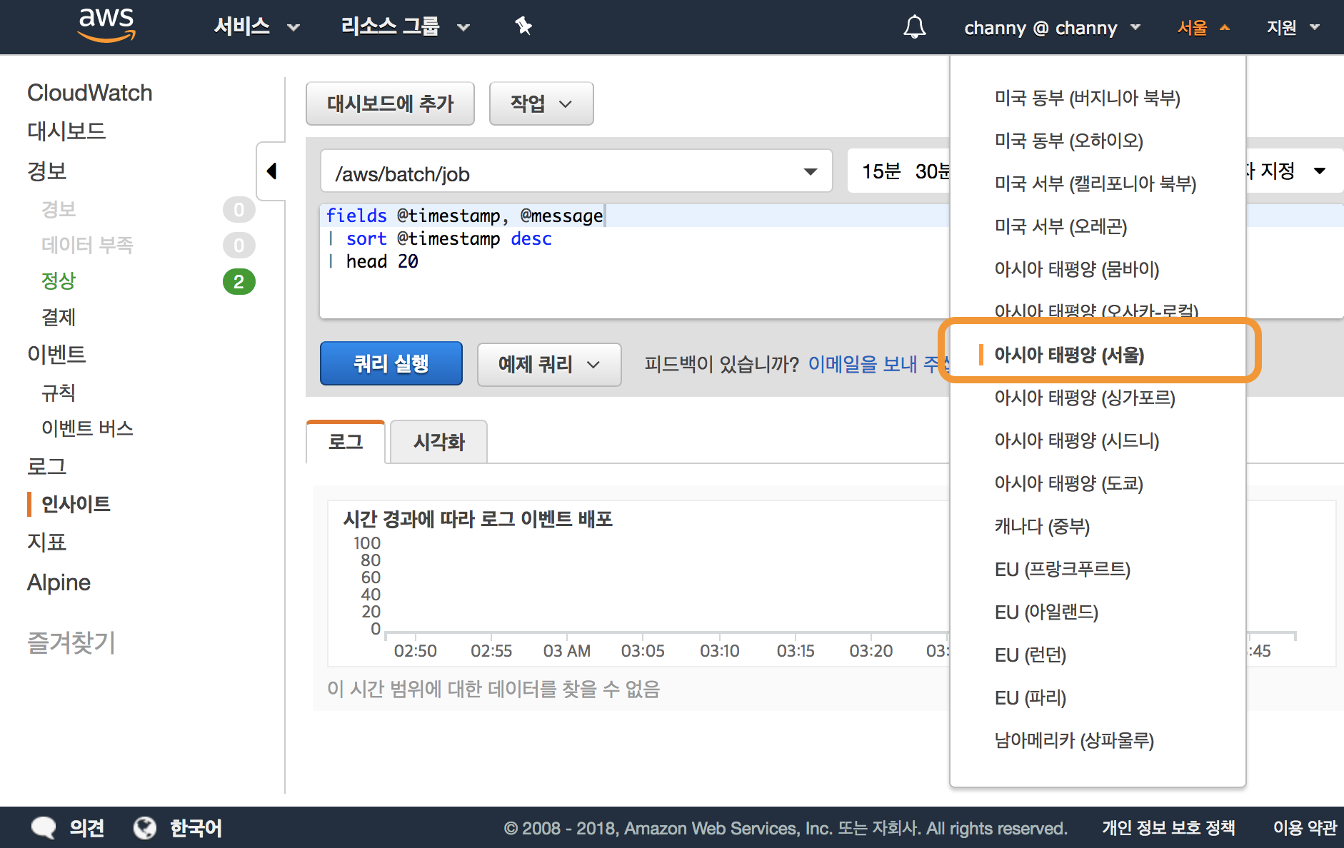The width and height of the screenshot is (1344, 848).
Task: Open the 리소스 그룹 dropdown menu
Action: tap(405, 27)
